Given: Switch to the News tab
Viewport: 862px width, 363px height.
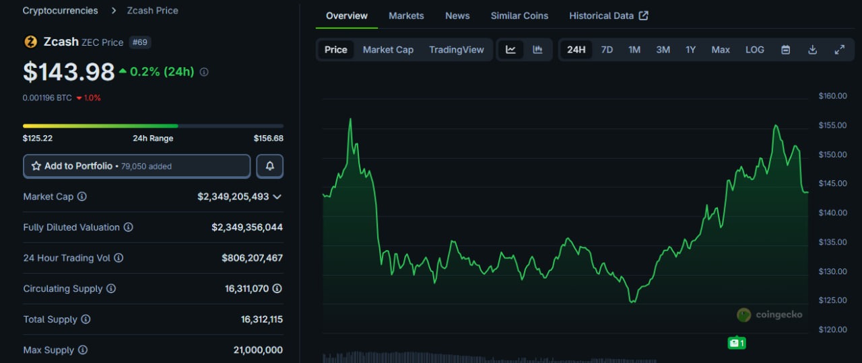Looking at the screenshot, I should (x=457, y=15).
